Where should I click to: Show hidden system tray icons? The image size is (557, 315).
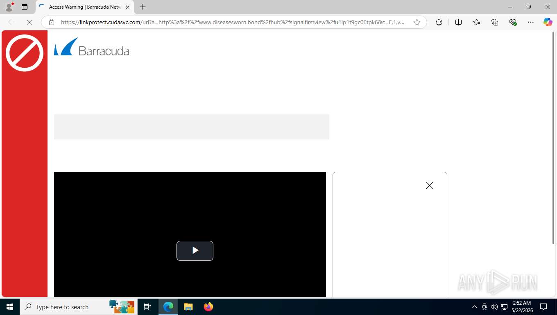475,307
